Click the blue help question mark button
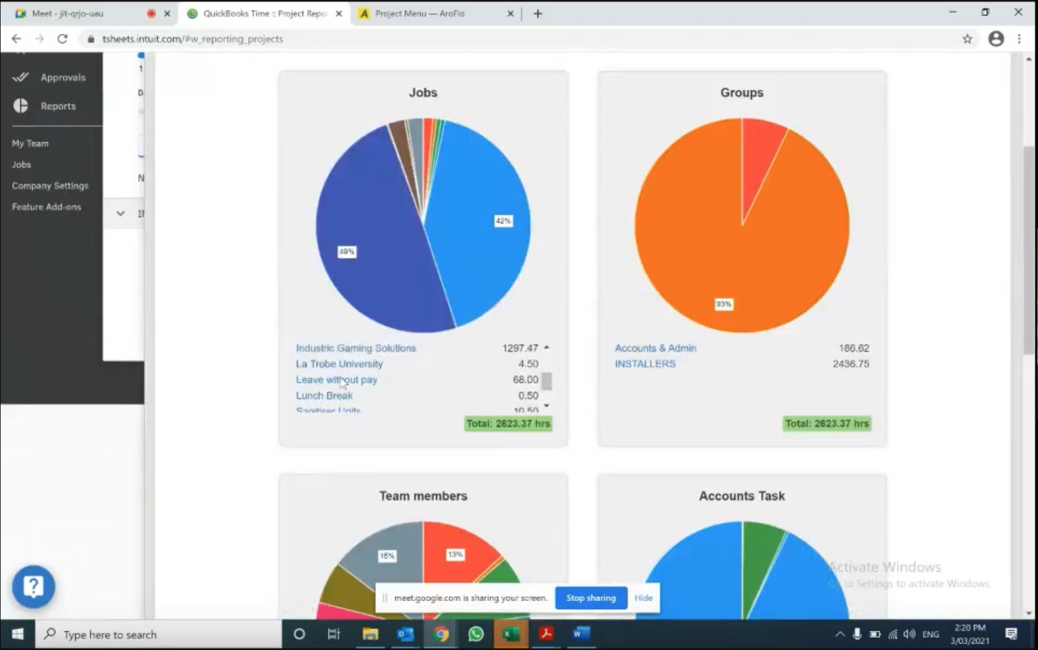The height and width of the screenshot is (650, 1038). (34, 587)
